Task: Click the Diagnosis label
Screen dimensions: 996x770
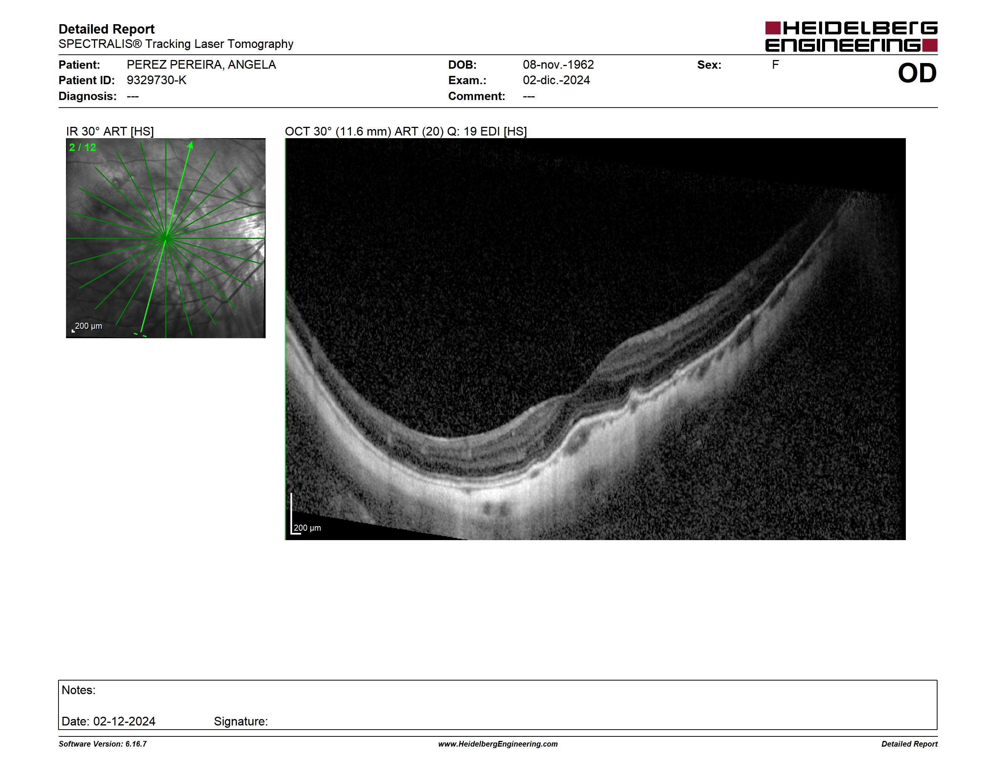Action: [87, 96]
